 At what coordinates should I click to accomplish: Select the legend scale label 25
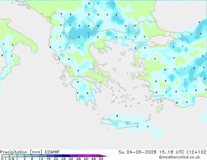point(63,159)
